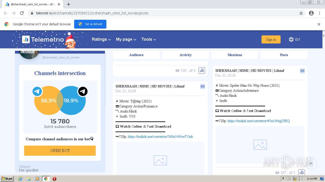Open Internet Explorer from the taskbar
This screenshot has width=325, height=182.
20,179
